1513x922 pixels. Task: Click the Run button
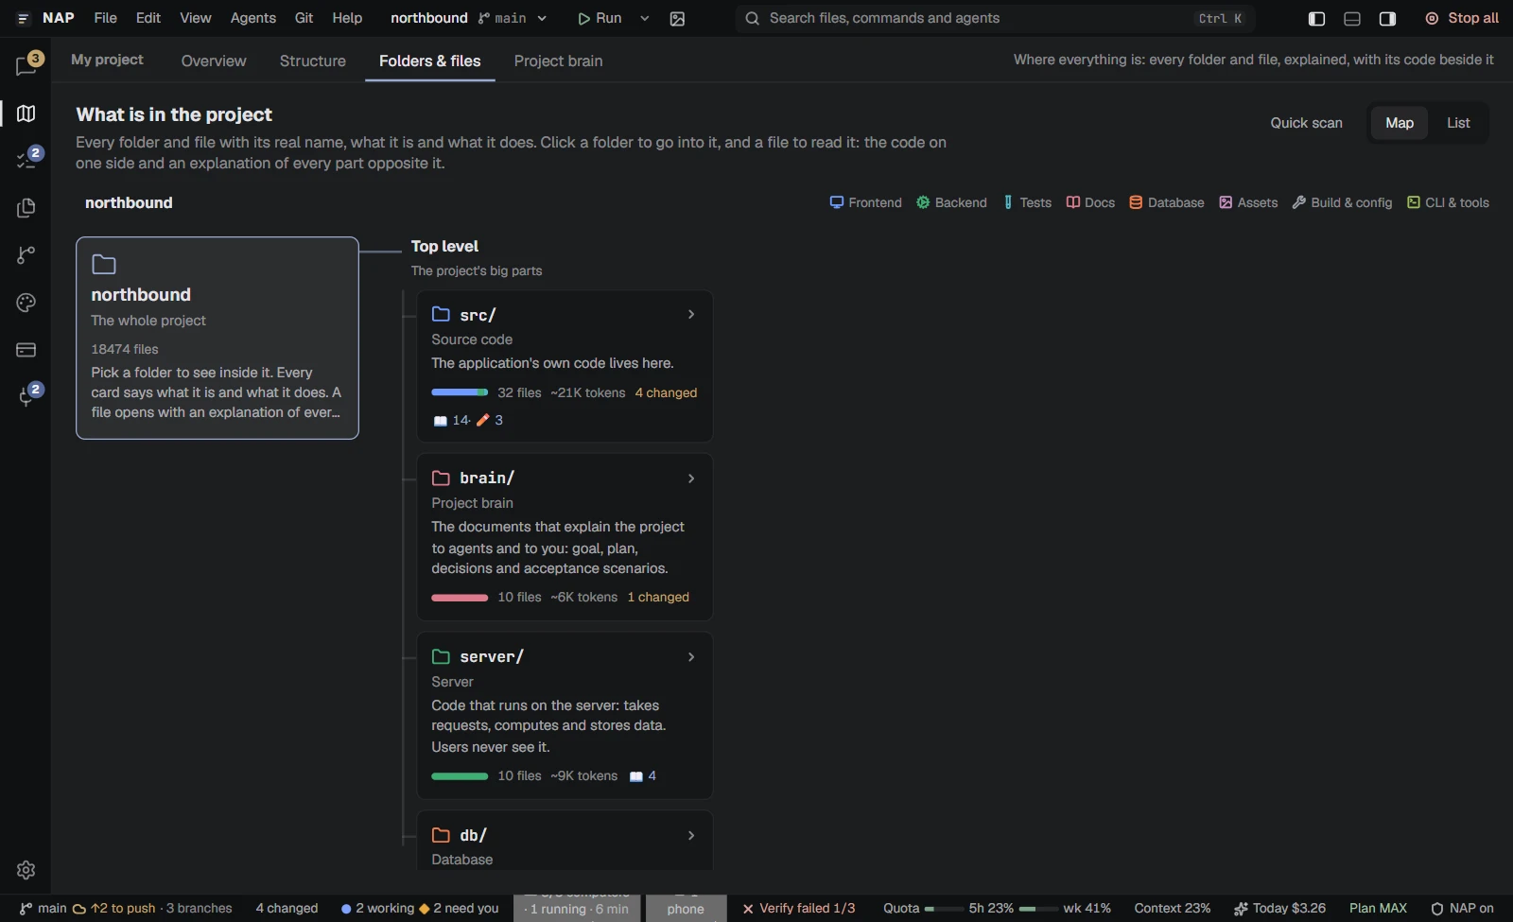pyautogui.click(x=600, y=19)
